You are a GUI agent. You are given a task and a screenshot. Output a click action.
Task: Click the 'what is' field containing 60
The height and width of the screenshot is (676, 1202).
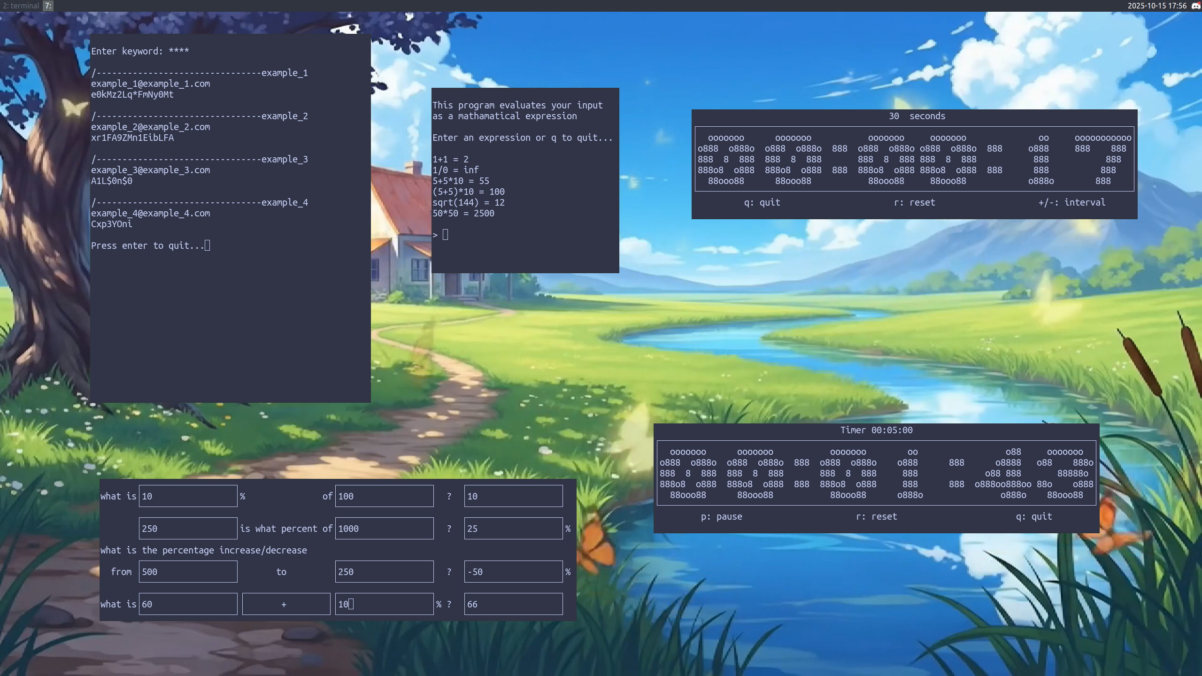pos(188,604)
